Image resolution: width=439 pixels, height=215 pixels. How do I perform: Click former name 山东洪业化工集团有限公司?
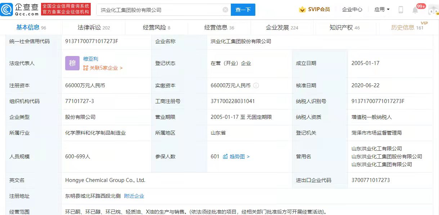click(382, 164)
